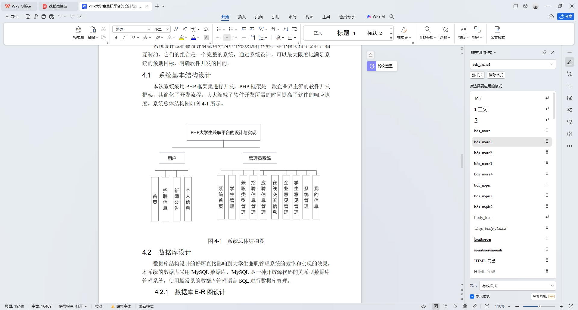578x310 pixels.
Task: Click the Paste (粘贴) clipboard icon
Action: [92, 29]
